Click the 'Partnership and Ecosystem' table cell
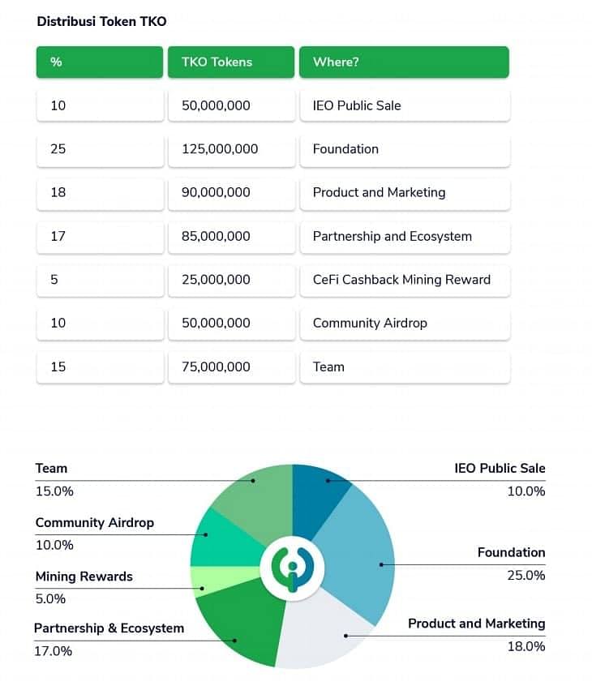Screen dimensions: 592x686 (404, 237)
